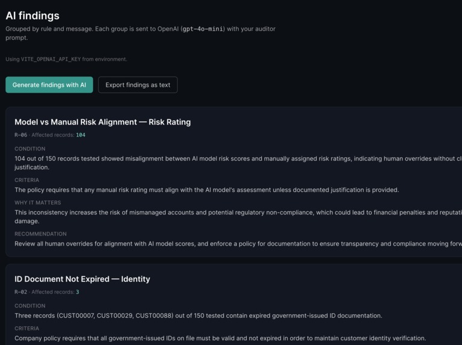The image size is (462, 345).
Task: Click 'Three records (CUST00007...' condition text
Action: pos(198,315)
